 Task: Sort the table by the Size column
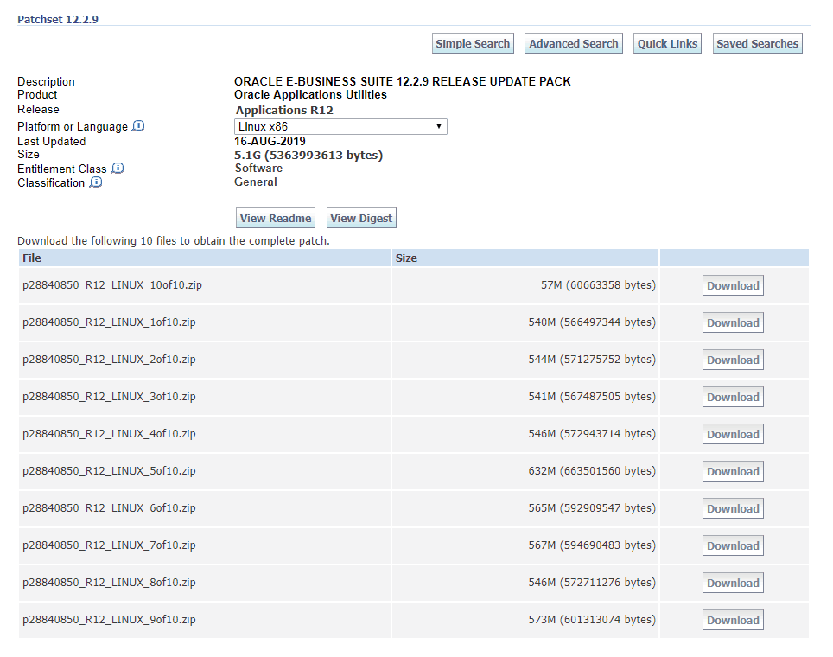(405, 258)
